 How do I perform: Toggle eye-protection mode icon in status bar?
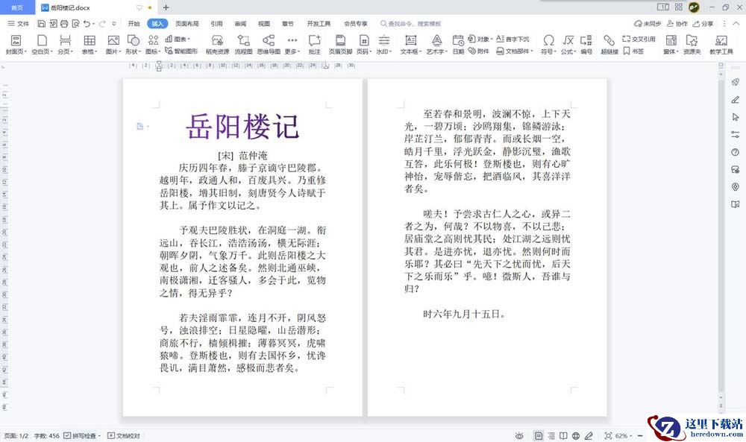(x=519, y=435)
